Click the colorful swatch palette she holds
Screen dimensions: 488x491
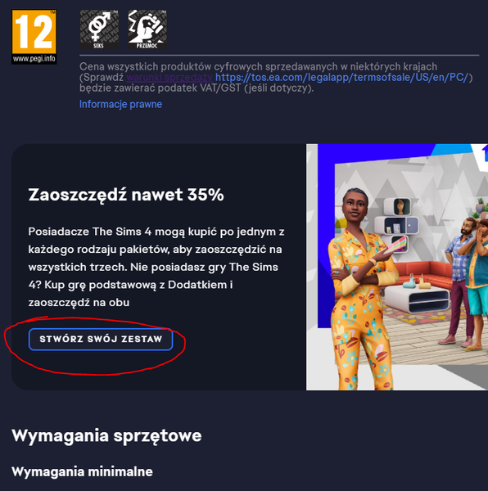396,245
